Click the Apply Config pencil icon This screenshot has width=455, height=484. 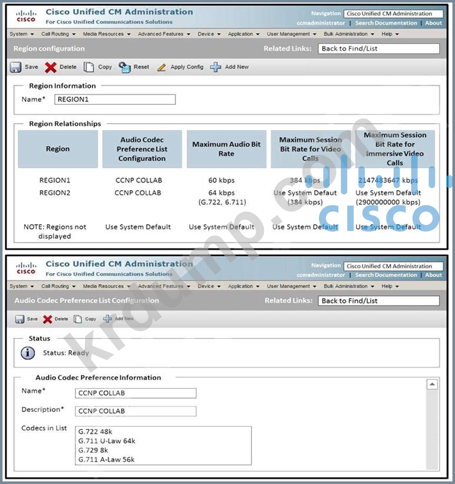[x=162, y=67]
